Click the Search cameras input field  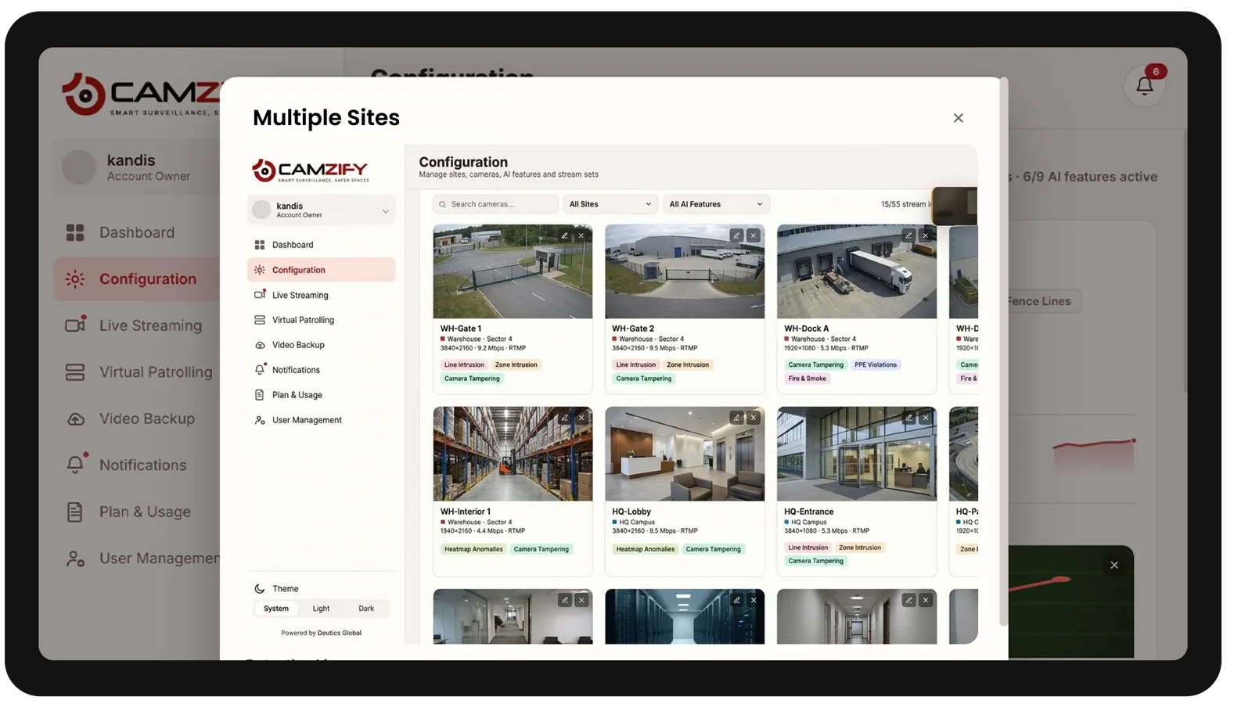click(495, 204)
